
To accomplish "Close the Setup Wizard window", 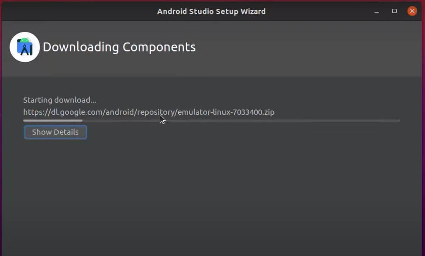I will pyautogui.click(x=412, y=11).
